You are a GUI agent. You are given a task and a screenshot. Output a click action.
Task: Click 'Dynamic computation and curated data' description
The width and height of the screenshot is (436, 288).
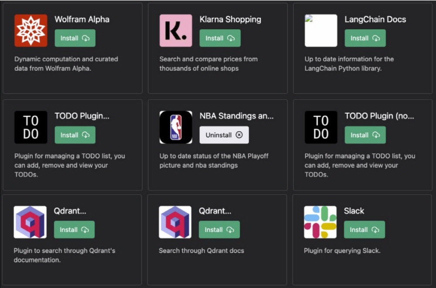(x=66, y=64)
